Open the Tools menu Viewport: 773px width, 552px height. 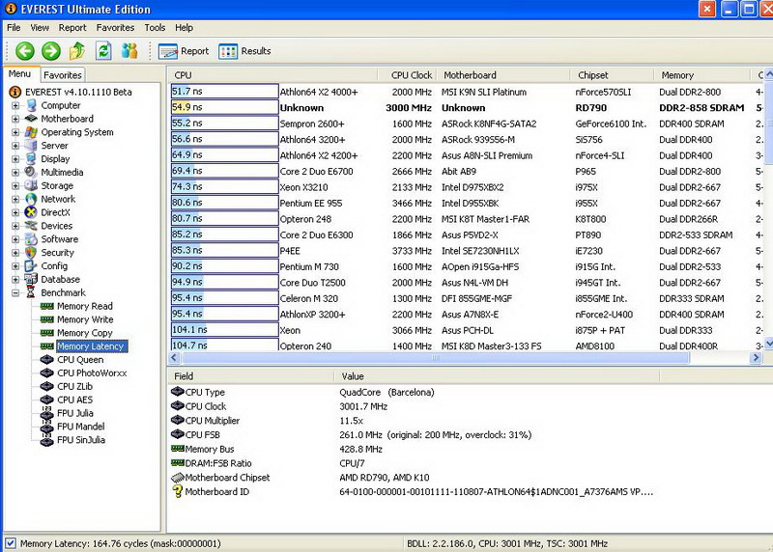tap(155, 28)
